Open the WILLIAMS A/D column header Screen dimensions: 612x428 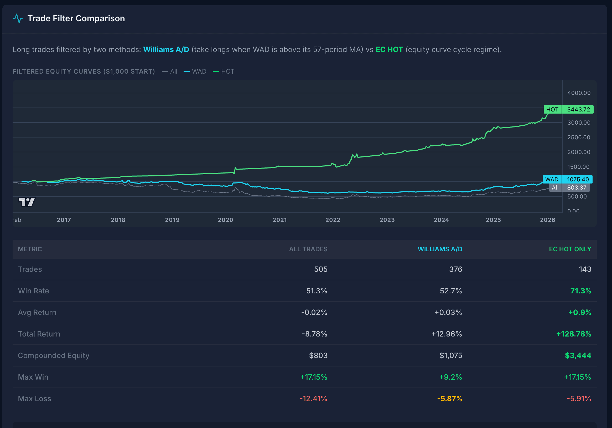click(x=440, y=249)
